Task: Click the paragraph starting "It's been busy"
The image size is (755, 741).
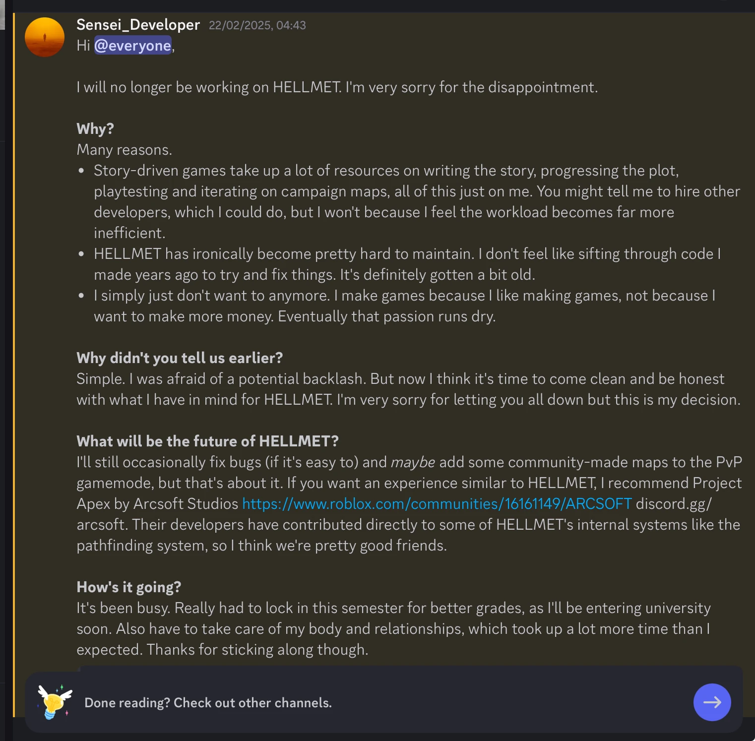Action: point(393,629)
